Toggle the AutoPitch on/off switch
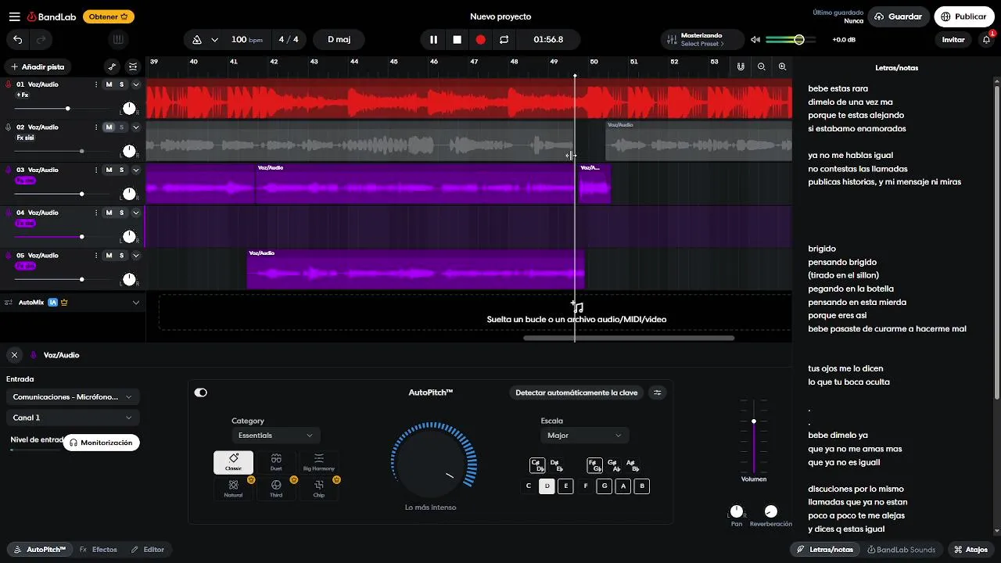The height and width of the screenshot is (563, 1001). tap(201, 393)
